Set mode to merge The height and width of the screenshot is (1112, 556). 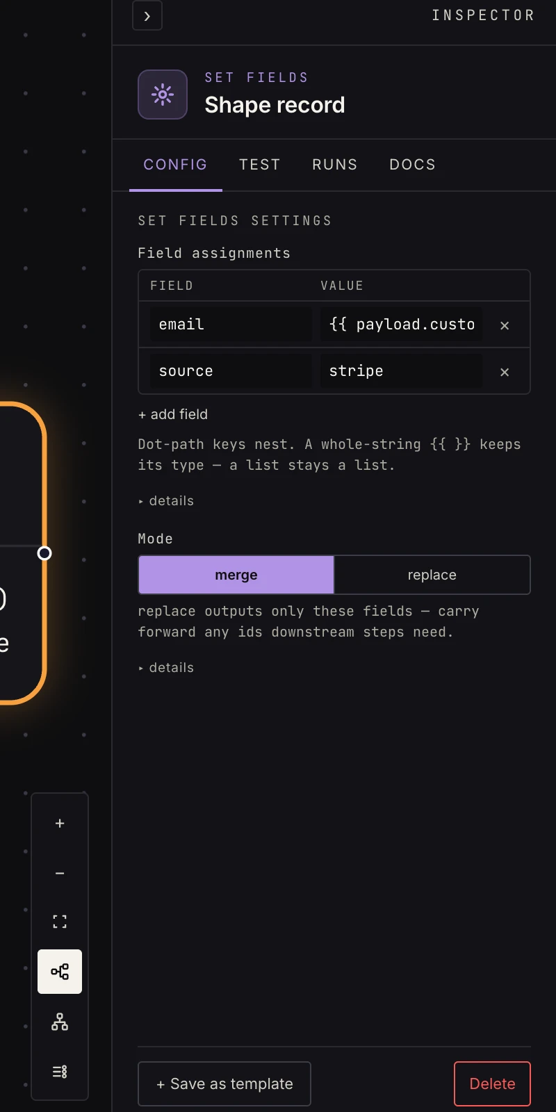click(236, 575)
